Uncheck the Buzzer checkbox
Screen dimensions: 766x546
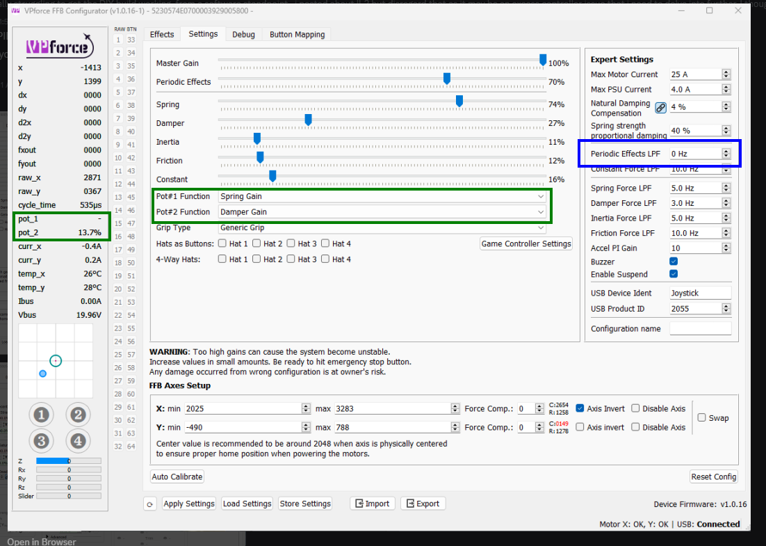(674, 261)
